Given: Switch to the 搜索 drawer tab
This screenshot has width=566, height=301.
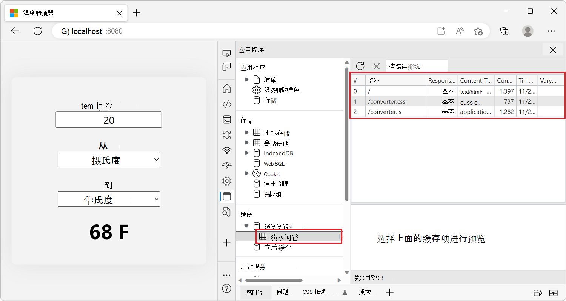Looking at the screenshot, I should (365, 292).
